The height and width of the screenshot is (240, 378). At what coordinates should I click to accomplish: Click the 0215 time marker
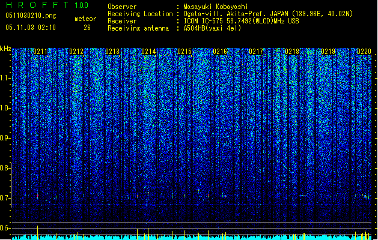click(x=184, y=52)
